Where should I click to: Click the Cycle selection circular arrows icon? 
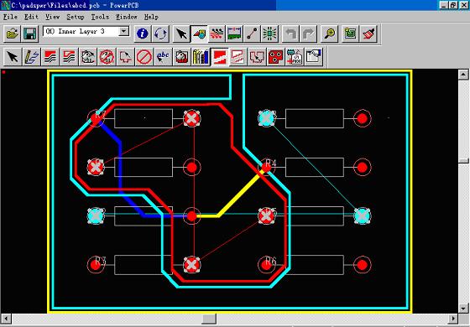tap(160, 34)
